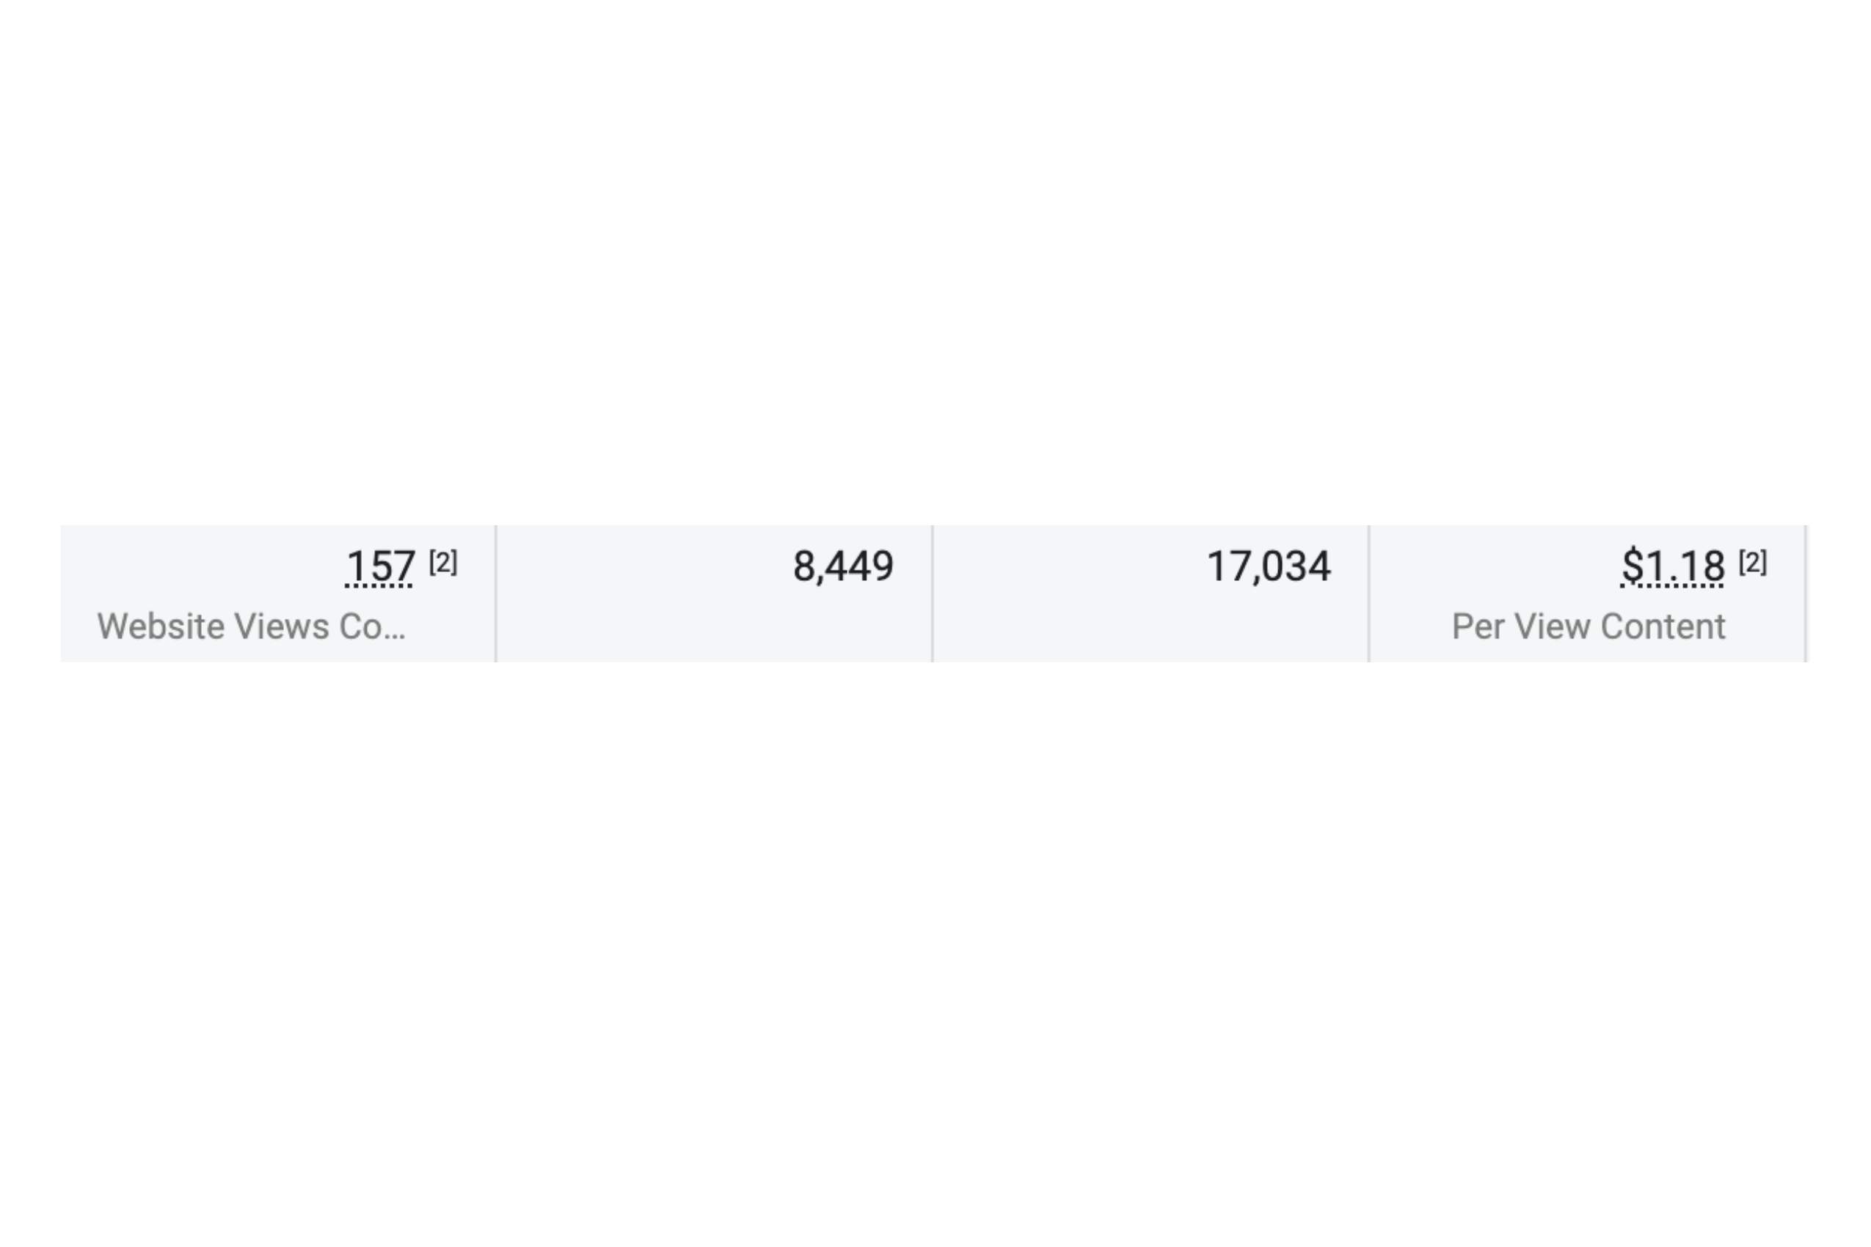Screen dimensions: 1871x1247
Task: Click empty area left of the 157 value
Action: click(203, 567)
